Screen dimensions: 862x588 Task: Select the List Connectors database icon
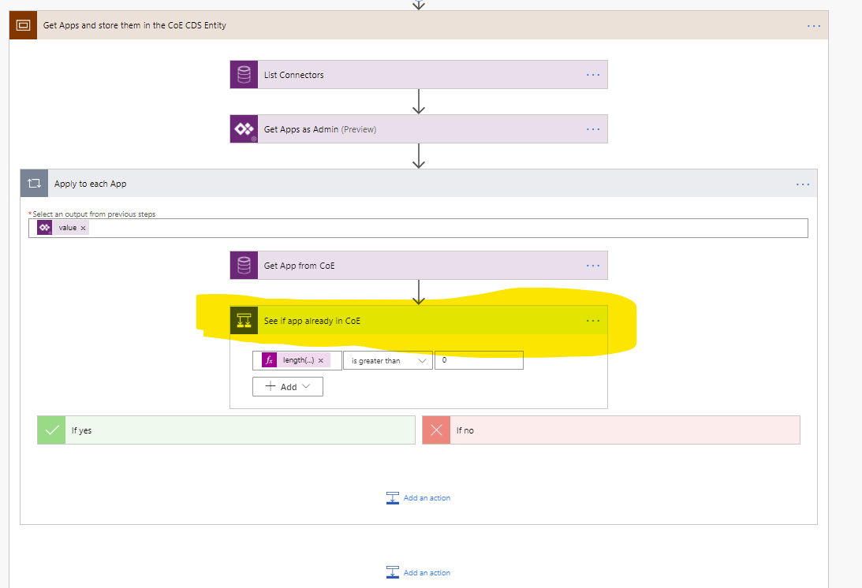[244, 74]
